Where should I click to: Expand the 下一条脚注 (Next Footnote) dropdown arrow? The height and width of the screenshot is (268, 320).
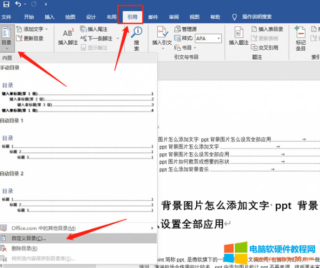[x=115, y=39]
